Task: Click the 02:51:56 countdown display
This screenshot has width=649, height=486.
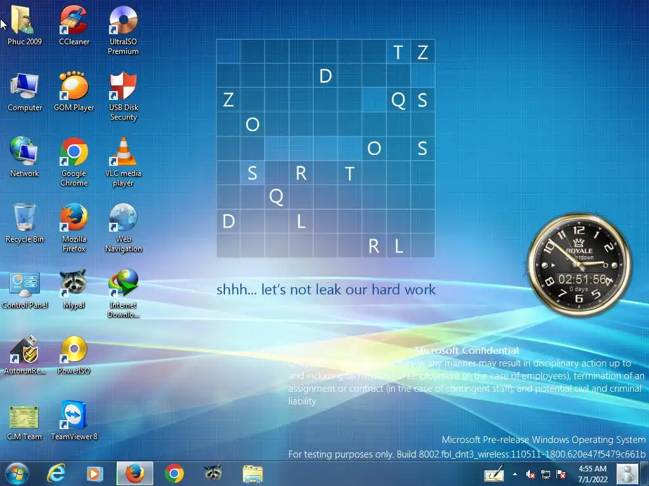Action: click(x=582, y=279)
